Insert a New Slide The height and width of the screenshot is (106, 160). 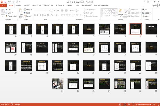[21, 13]
